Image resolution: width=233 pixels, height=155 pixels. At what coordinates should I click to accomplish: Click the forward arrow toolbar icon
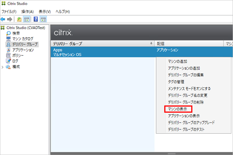[x=10, y=19]
